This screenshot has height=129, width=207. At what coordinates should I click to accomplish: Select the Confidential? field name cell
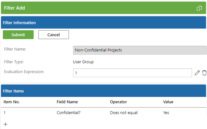[x=69, y=112]
